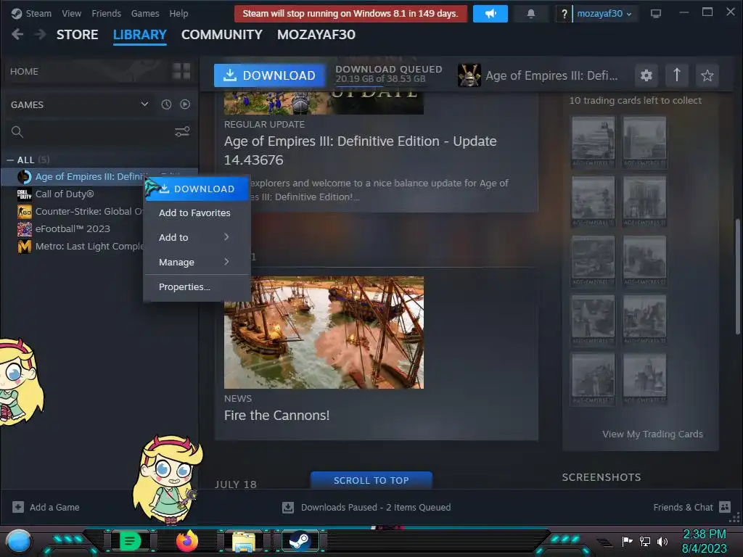The image size is (743, 557).
Task: Click the volume speaker tray icon
Action: point(662,541)
